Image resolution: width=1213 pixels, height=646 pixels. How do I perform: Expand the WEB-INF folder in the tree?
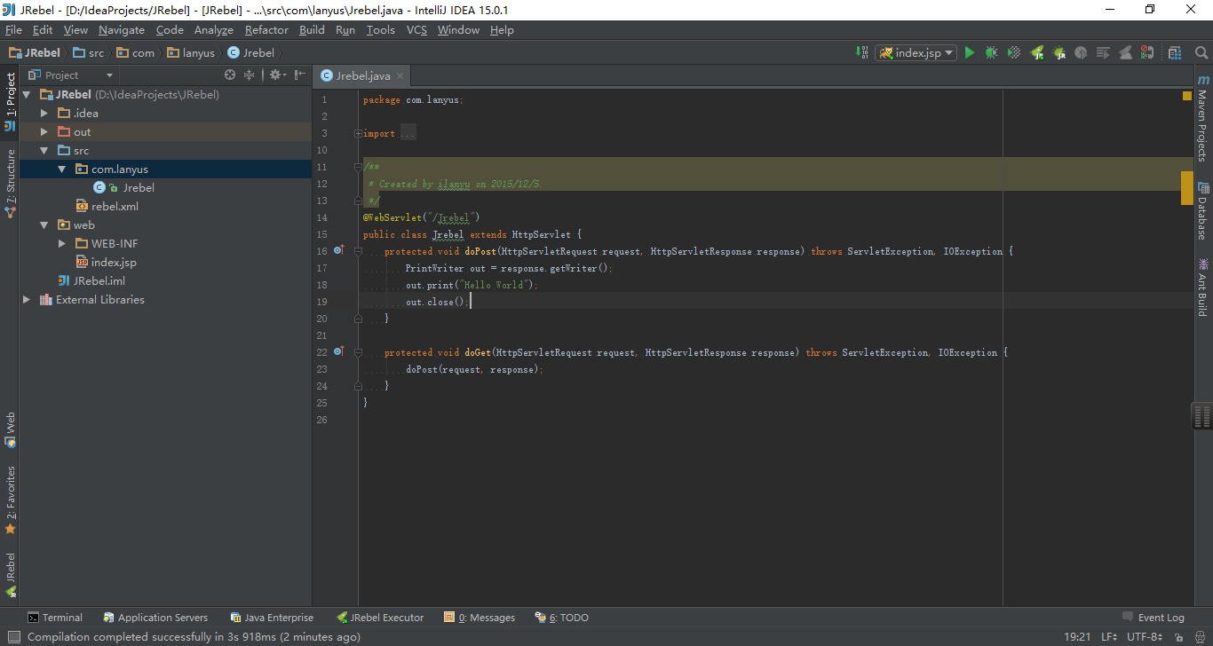pos(62,244)
